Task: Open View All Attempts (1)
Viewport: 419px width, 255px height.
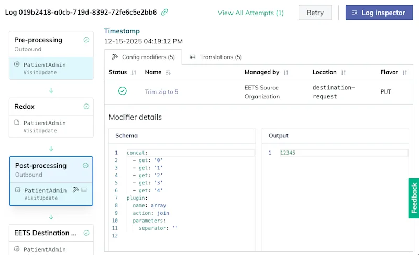Action: (x=251, y=13)
